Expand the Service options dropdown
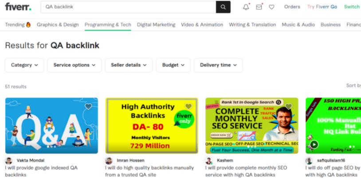Screen dimensions: 361x179 [x=75, y=65]
